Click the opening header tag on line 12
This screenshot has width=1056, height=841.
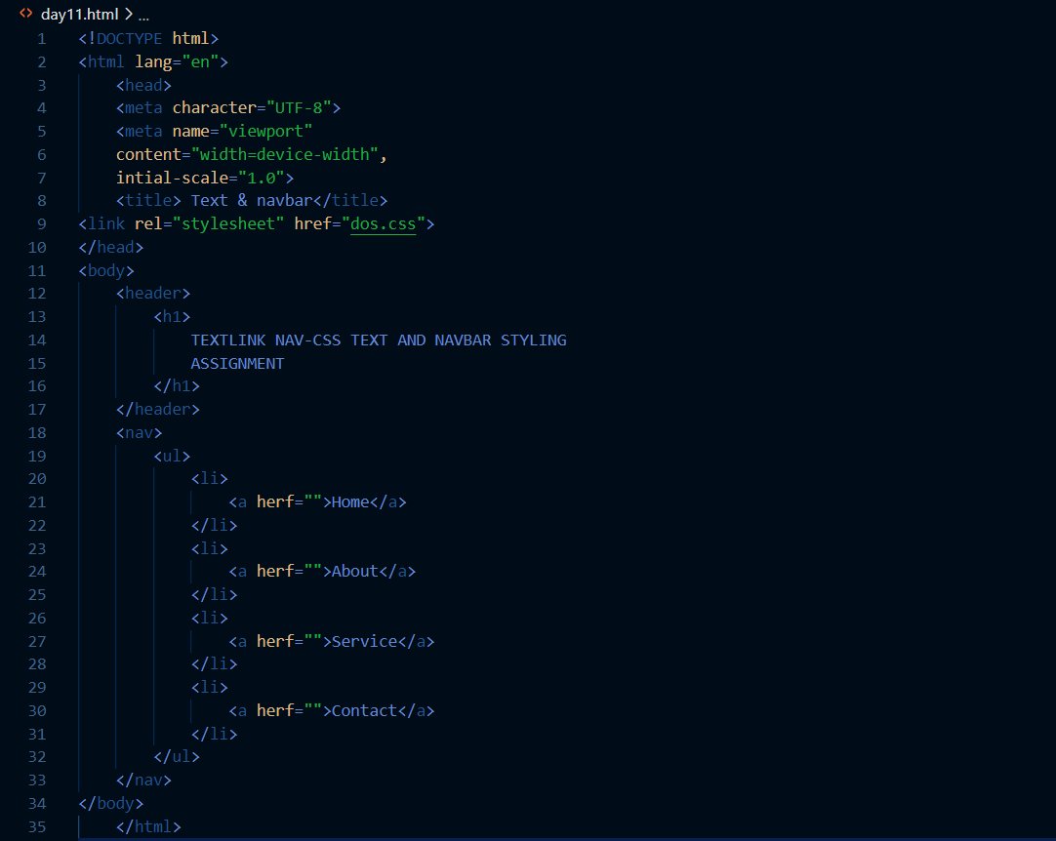click(153, 294)
